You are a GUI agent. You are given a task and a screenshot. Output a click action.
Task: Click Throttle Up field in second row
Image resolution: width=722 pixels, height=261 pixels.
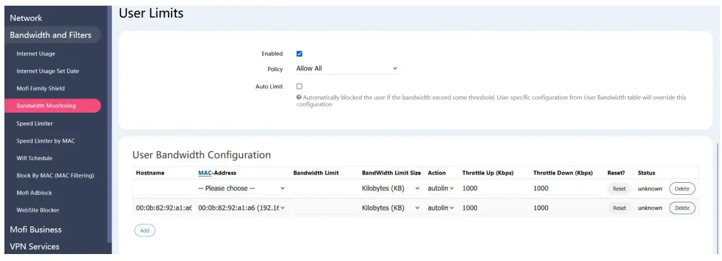494,207
